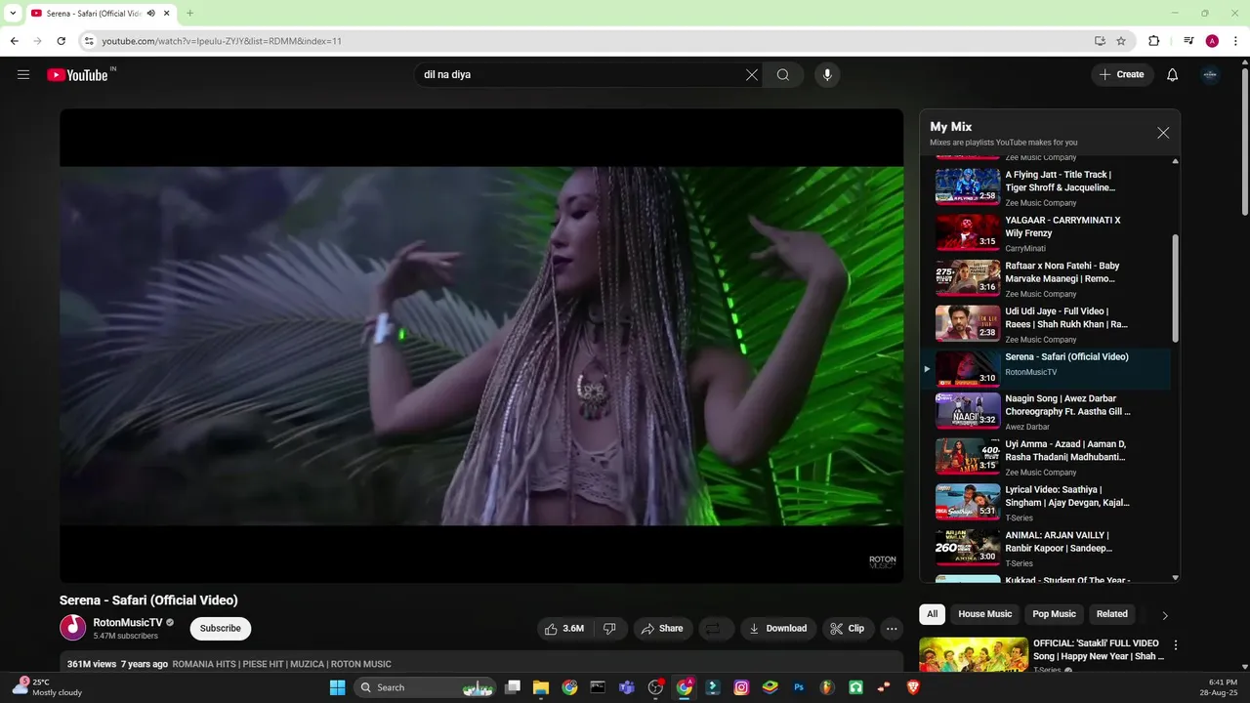This screenshot has width=1250, height=703.
Task: Subscribe to RotonMusicTV
Action: point(221,629)
